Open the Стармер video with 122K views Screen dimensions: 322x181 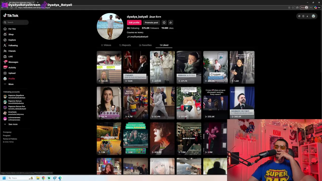pos(136,67)
